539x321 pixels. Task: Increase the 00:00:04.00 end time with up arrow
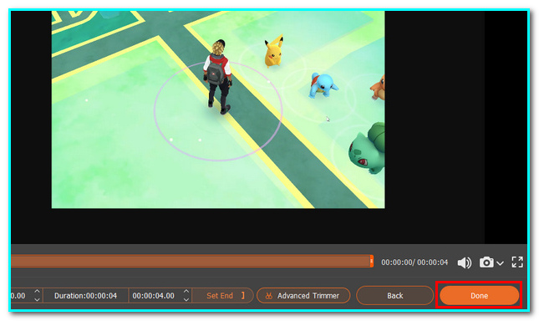[x=186, y=292]
